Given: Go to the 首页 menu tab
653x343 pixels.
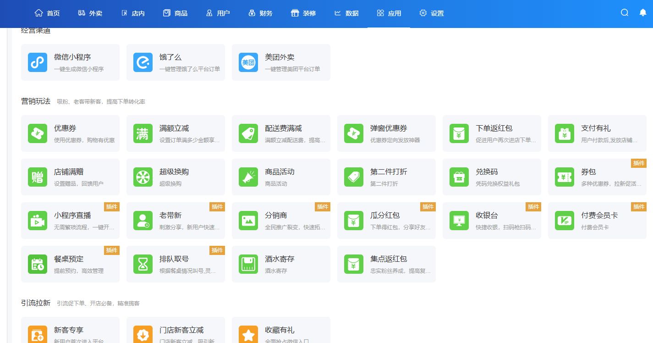Looking at the screenshot, I should (x=47, y=13).
